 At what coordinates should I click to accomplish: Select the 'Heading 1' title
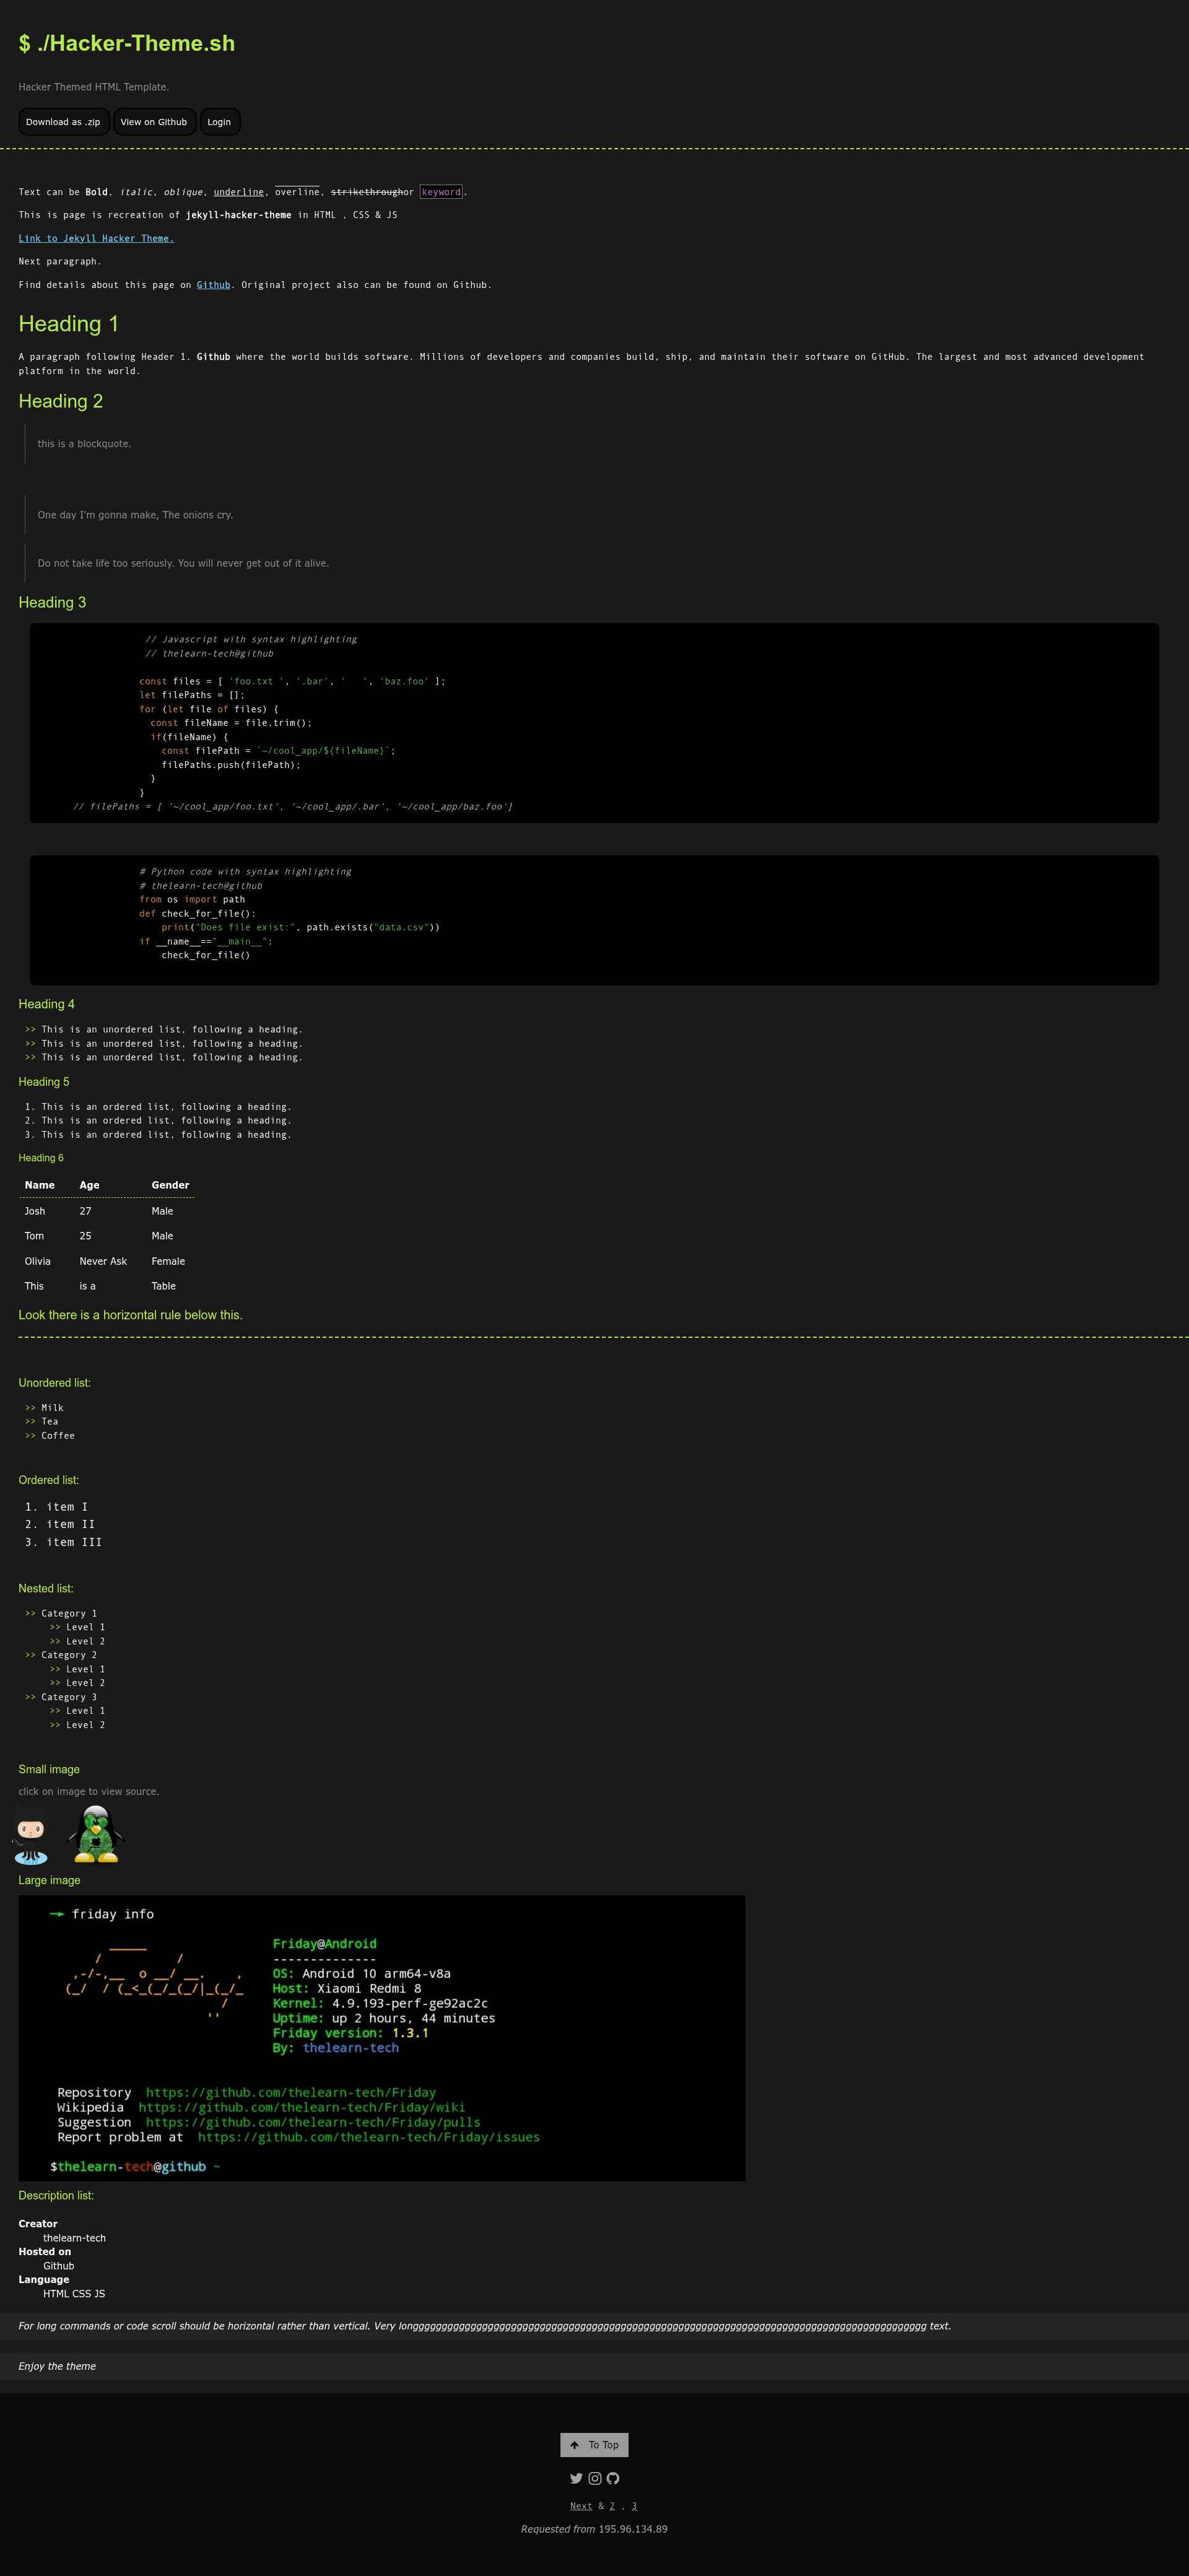point(69,324)
